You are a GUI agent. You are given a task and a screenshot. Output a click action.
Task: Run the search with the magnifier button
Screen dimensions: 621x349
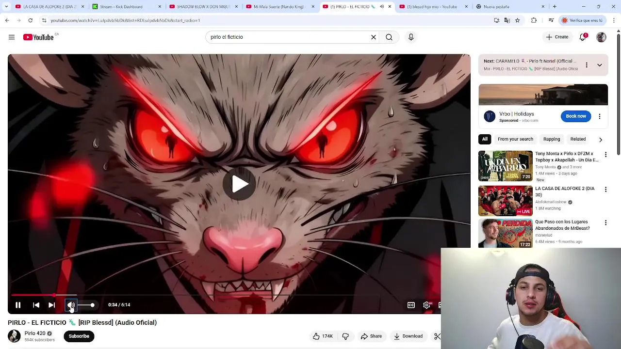(x=389, y=37)
